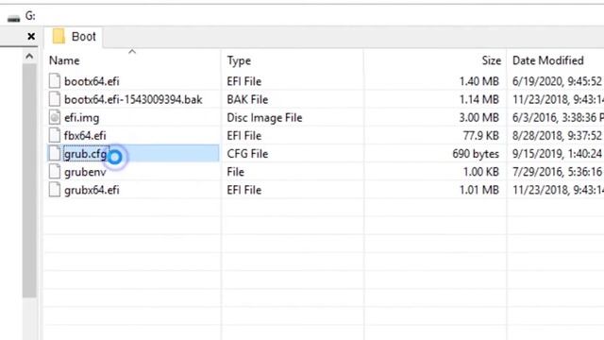
Task: Select grubx64.efi file icon
Action: point(55,190)
